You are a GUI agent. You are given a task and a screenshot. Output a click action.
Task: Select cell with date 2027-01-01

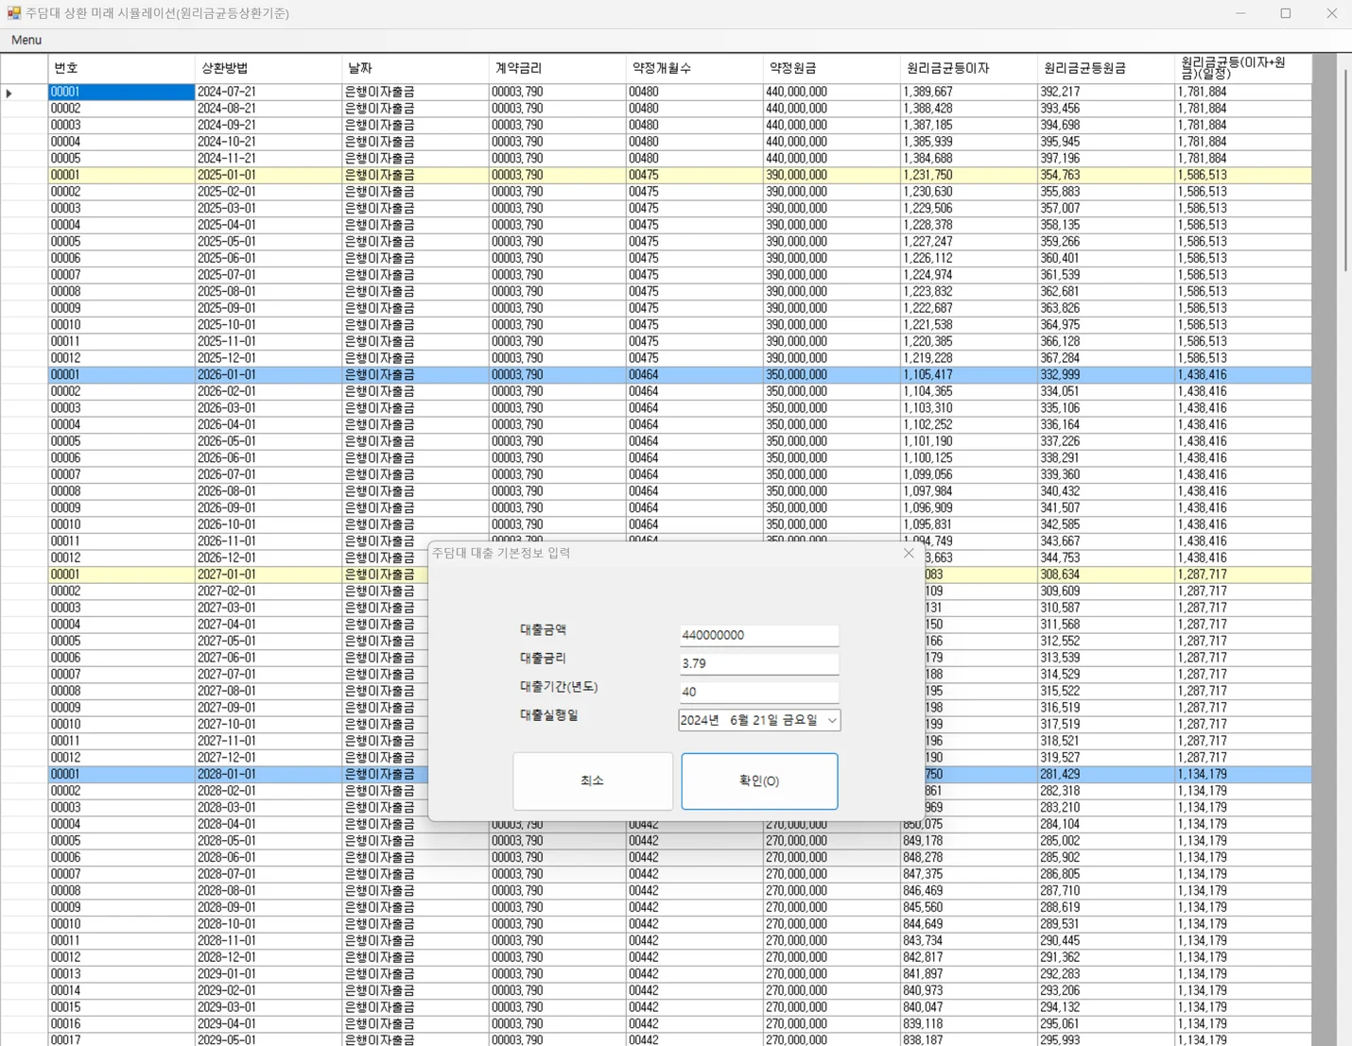(x=269, y=574)
